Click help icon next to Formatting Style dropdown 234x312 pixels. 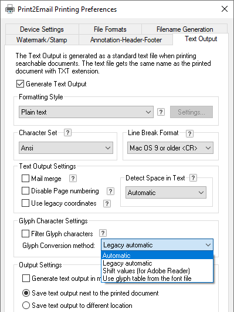point(161,112)
